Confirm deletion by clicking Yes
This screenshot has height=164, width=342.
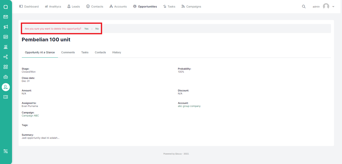[x=86, y=29]
